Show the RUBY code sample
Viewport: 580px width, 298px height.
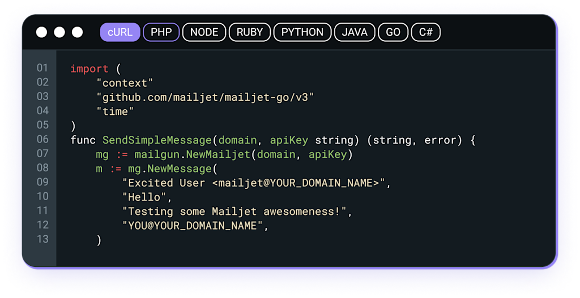(250, 32)
